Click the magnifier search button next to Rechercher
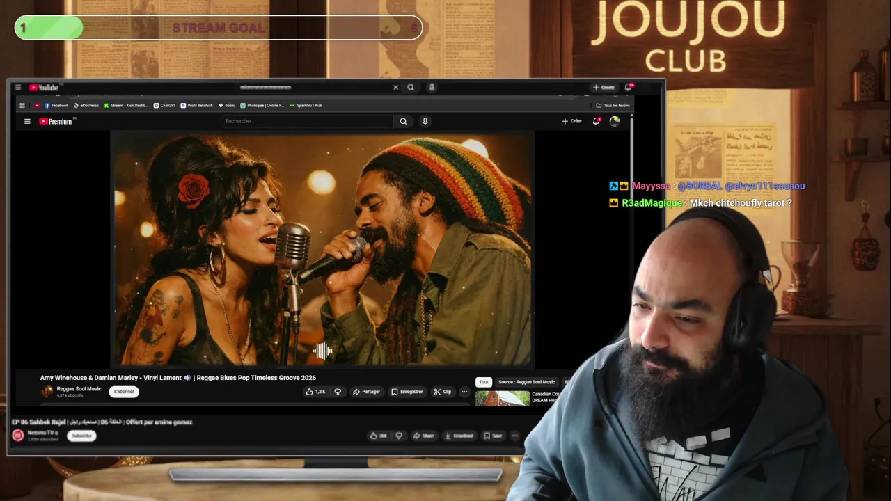Screen dimensions: 891x501 [403, 121]
